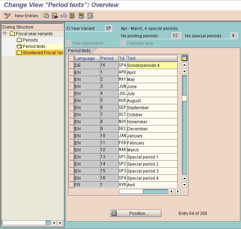Click the No.special periods value 4

[234, 36]
